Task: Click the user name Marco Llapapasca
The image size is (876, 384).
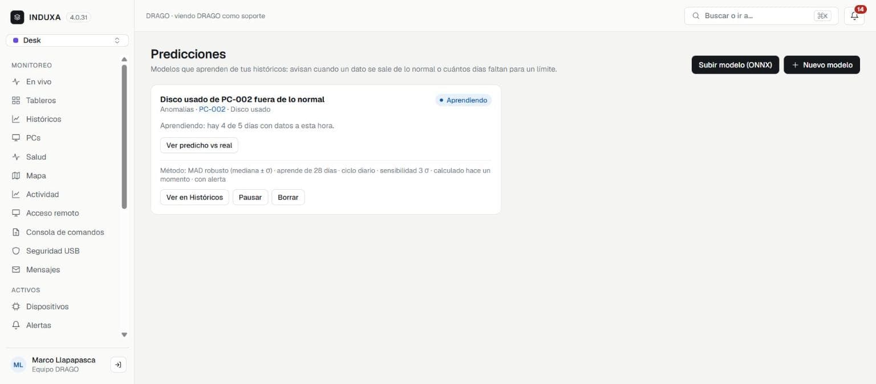Action: (64, 360)
